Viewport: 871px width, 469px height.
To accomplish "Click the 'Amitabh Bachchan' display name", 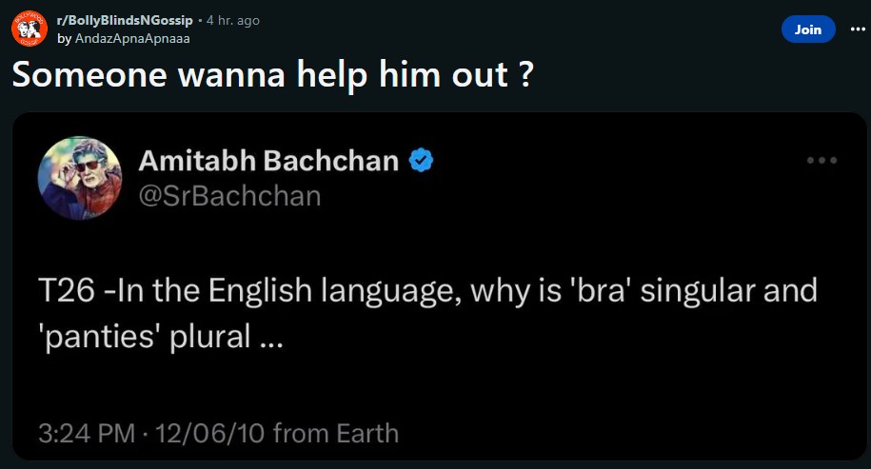I will (x=268, y=161).
